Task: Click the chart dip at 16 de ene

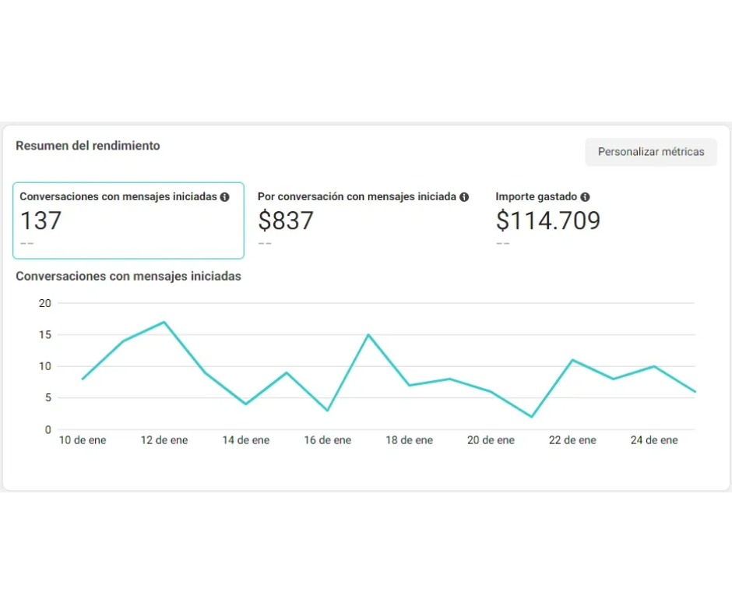Action: pos(328,411)
